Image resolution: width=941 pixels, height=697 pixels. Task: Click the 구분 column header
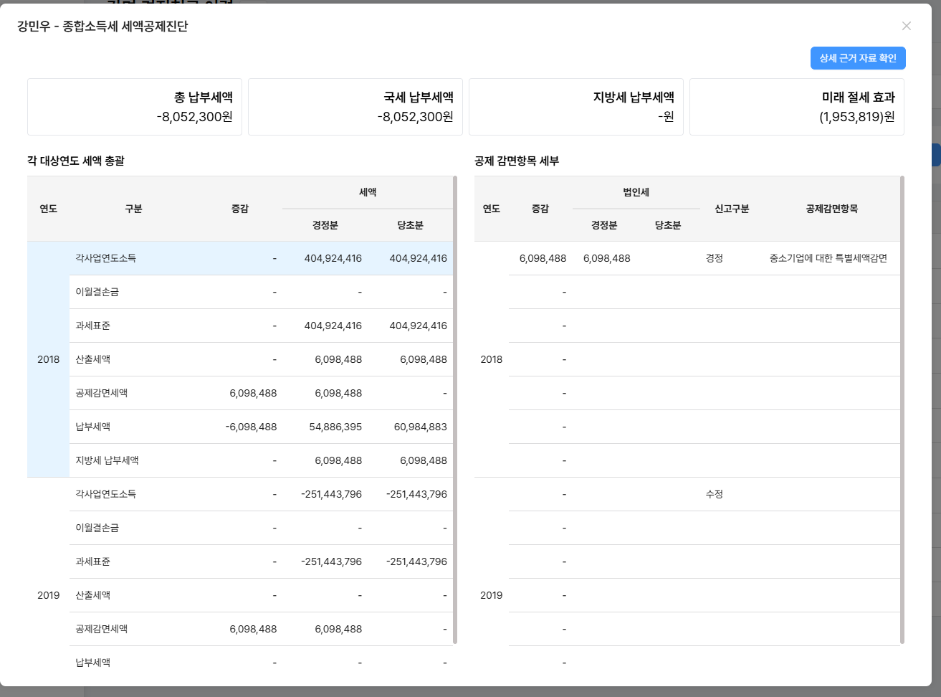click(x=133, y=209)
